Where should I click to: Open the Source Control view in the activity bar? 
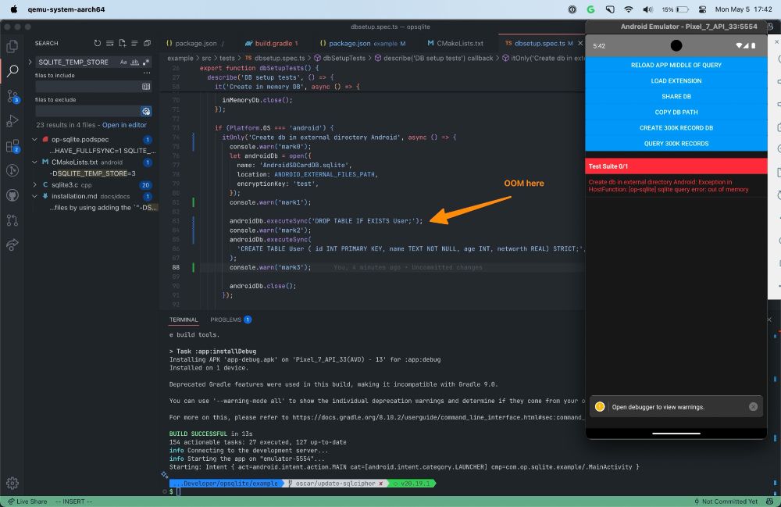(x=12, y=96)
